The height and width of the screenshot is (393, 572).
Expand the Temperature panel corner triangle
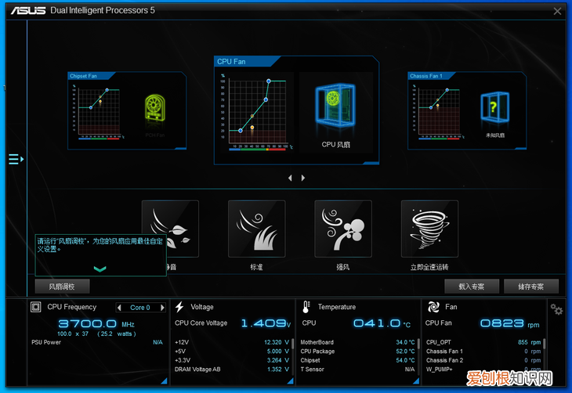(x=415, y=381)
